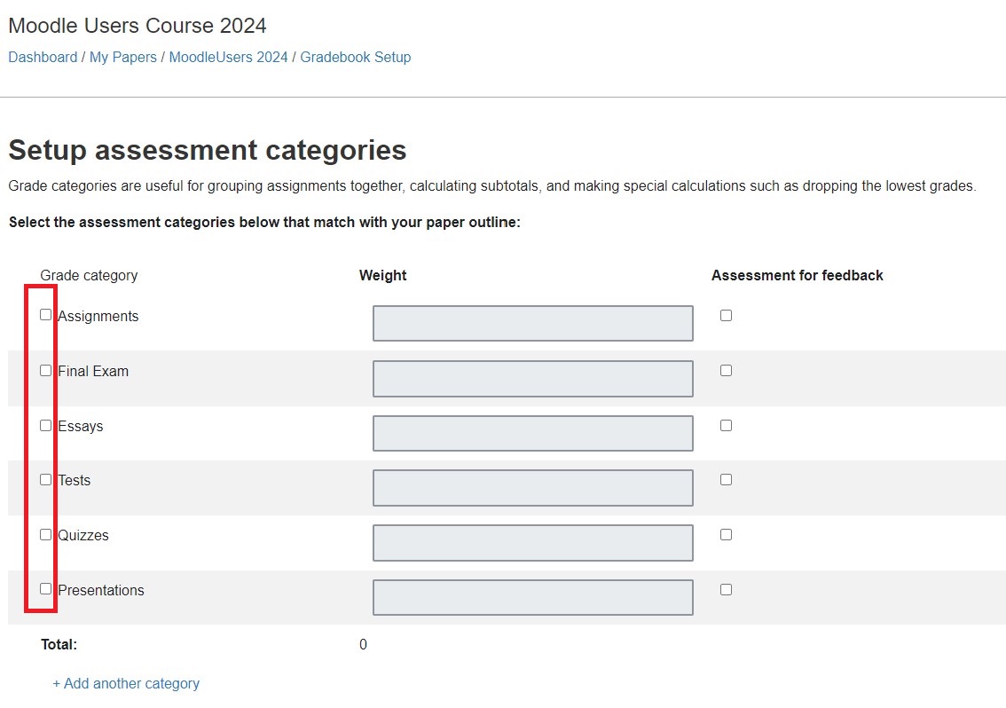Check the Presentations grade category checkbox
This screenshot has height=708, width=1006.
[45, 588]
